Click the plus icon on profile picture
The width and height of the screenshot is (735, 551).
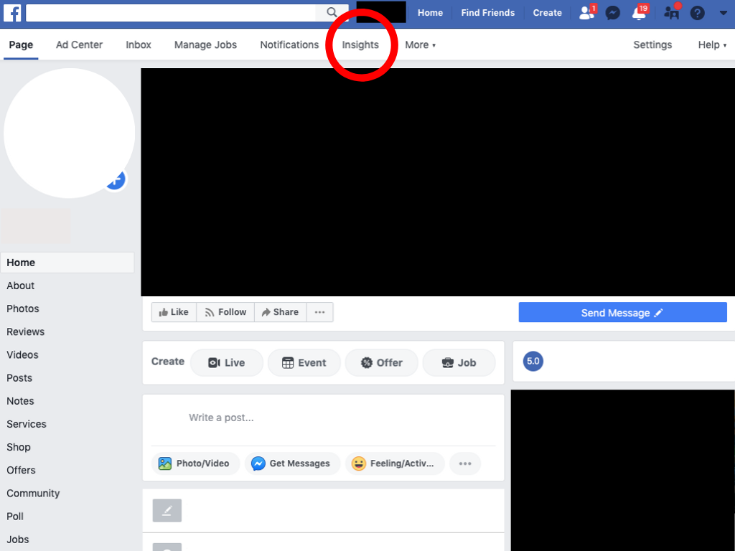[x=116, y=179]
